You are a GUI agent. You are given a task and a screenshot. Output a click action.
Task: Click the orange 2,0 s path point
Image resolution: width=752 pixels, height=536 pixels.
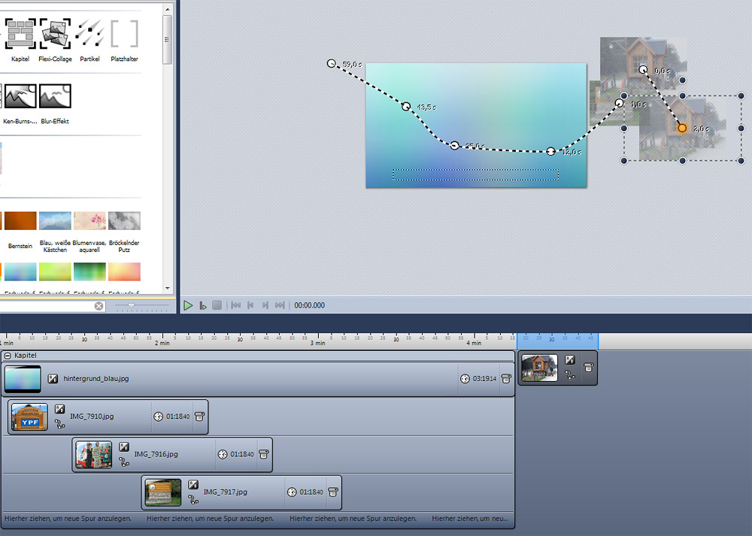(682, 128)
